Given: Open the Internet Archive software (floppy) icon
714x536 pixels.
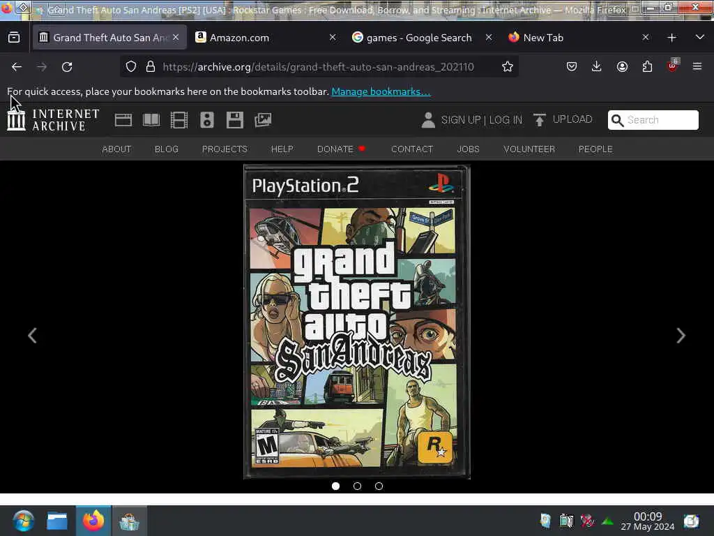Looking at the screenshot, I should [235, 120].
